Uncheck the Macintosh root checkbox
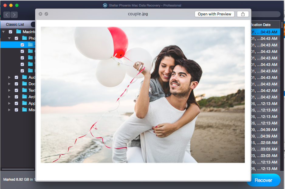Screen dimensions: 285x189 tap(11, 32)
